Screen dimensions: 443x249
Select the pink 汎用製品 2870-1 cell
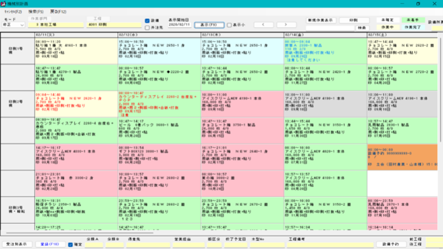(x=402, y=210)
